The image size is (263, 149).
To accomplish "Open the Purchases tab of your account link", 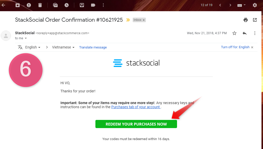I will [135, 107].
